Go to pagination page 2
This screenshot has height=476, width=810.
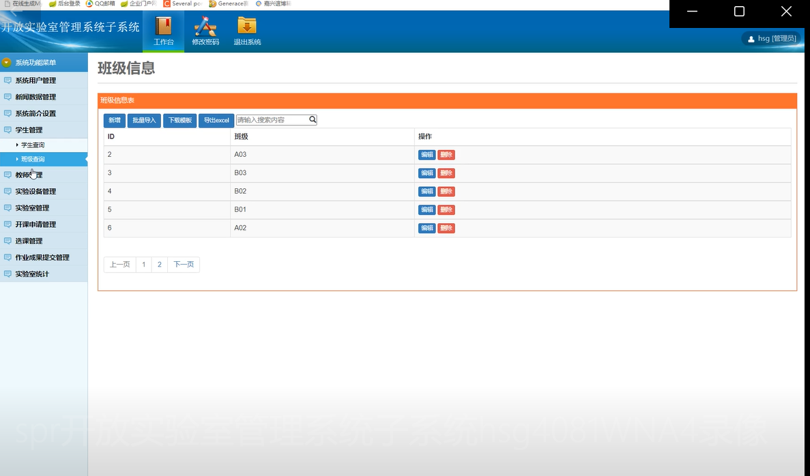pos(160,265)
